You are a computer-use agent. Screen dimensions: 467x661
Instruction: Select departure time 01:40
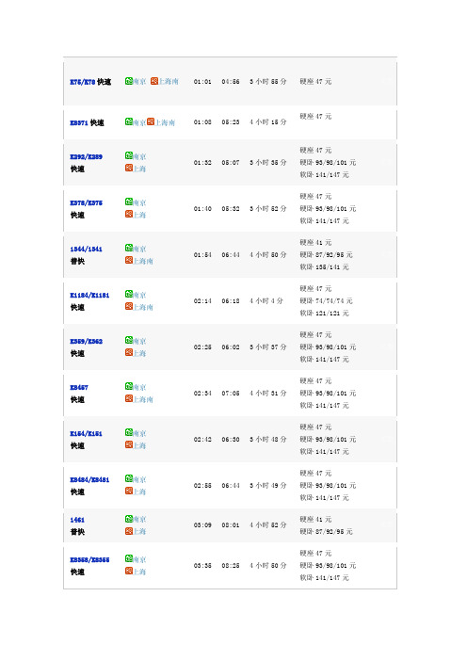[x=202, y=209]
